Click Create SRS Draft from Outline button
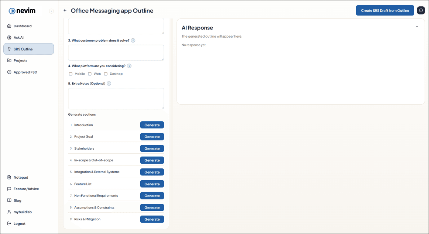The width and height of the screenshot is (429, 234). [x=385, y=11]
